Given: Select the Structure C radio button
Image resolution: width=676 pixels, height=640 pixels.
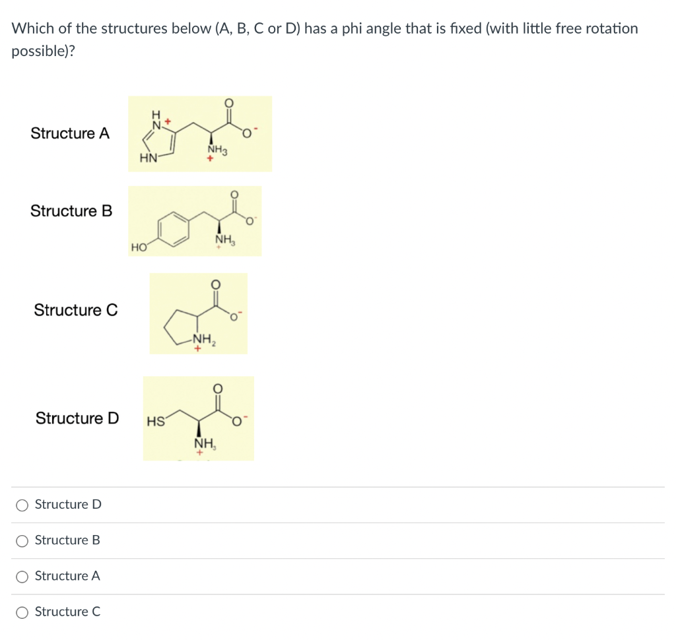Looking at the screenshot, I should pos(22,612).
